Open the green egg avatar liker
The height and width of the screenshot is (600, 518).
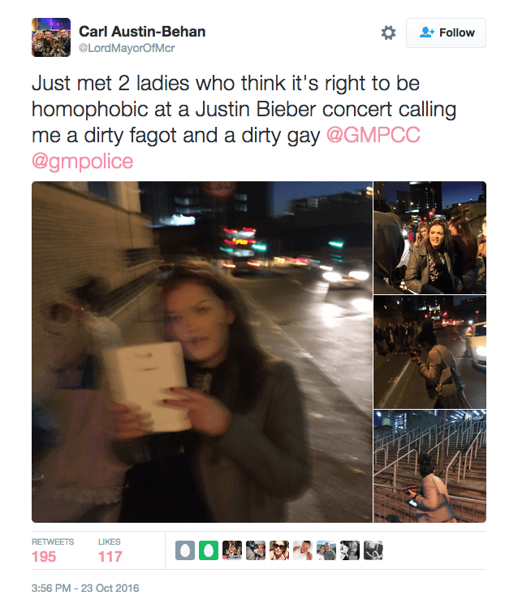[209, 550]
